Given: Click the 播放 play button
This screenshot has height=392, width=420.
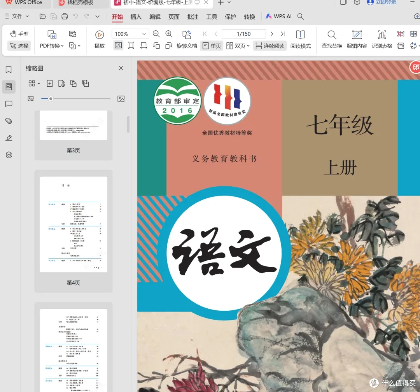Looking at the screenshot, I should coord(100,39).
